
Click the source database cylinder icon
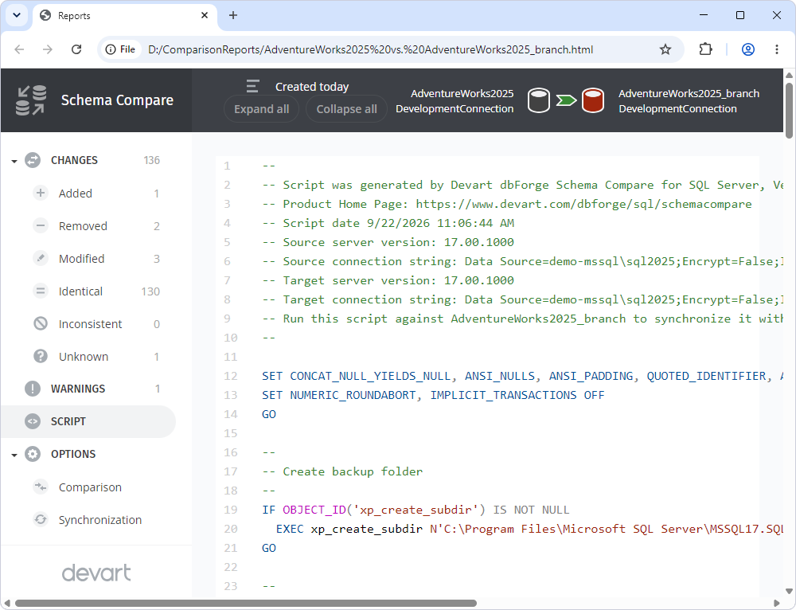click(539, 100)
